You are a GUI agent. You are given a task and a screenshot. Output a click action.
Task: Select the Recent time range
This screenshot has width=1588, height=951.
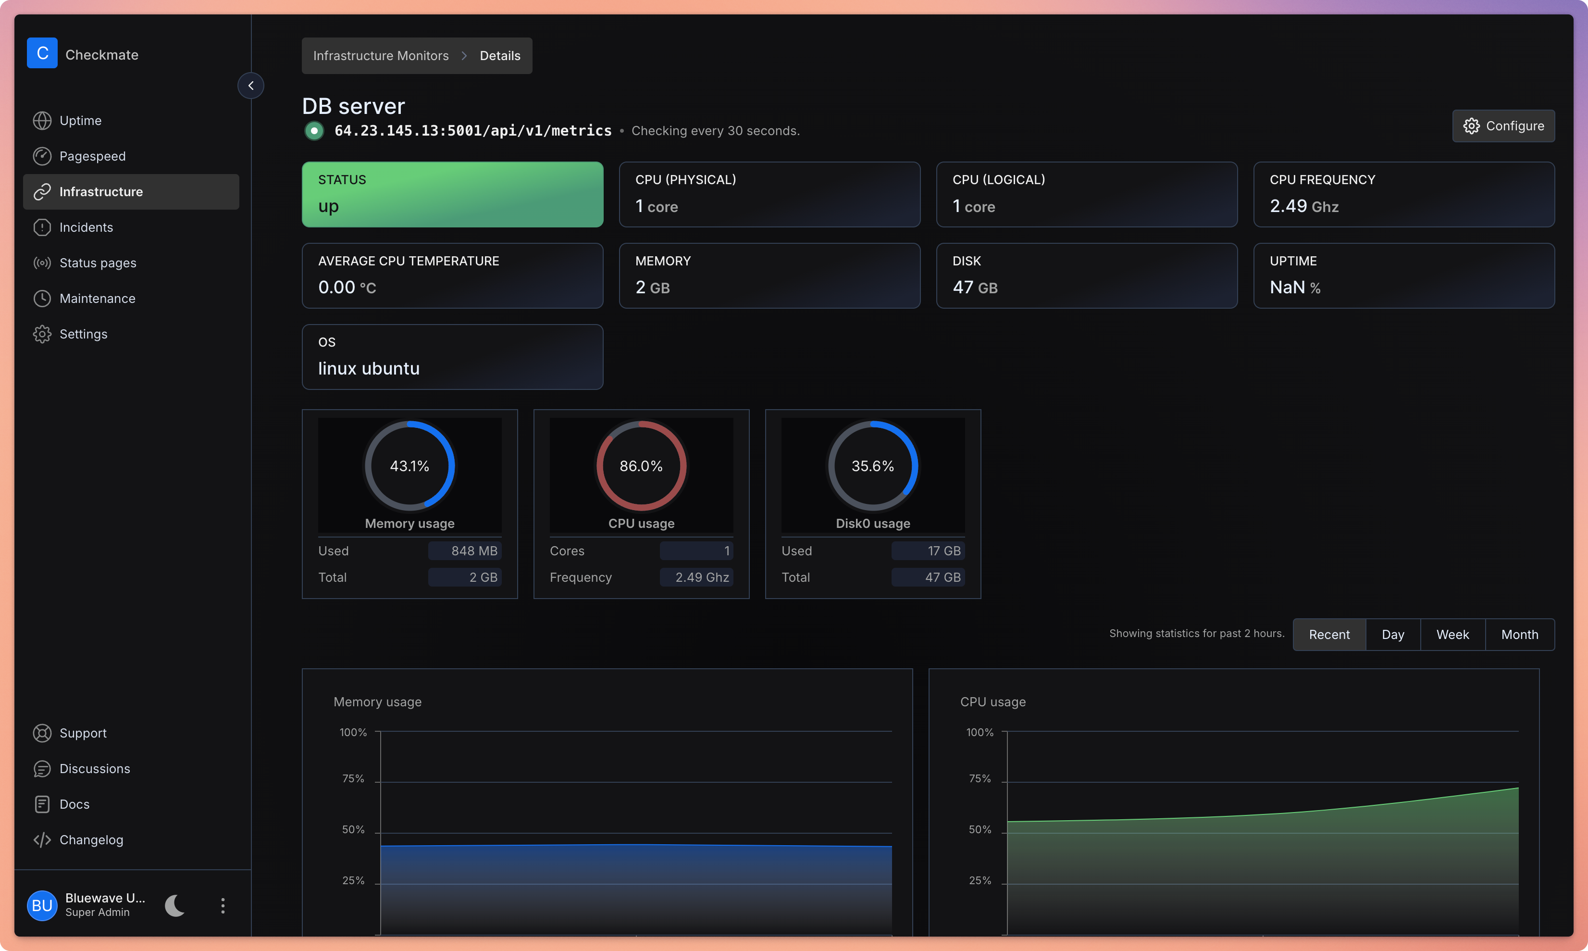coord(1329,635)
